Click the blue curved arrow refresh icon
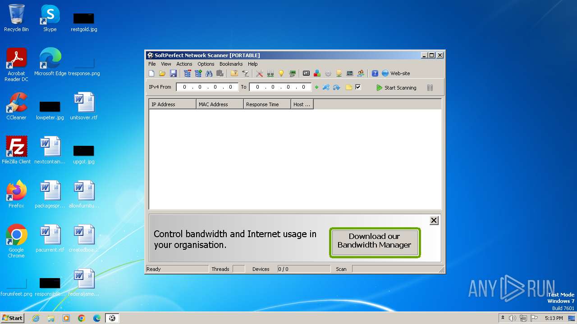 point(336,87)
